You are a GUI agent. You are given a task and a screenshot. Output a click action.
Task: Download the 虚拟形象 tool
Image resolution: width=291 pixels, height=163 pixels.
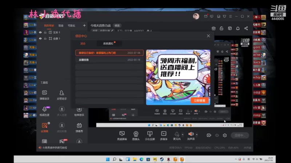[x=62, y=128]
